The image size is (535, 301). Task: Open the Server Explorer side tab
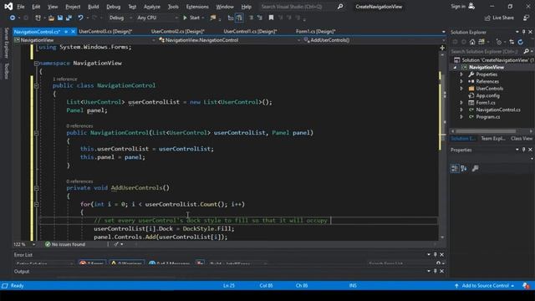(x=6, y=43)
